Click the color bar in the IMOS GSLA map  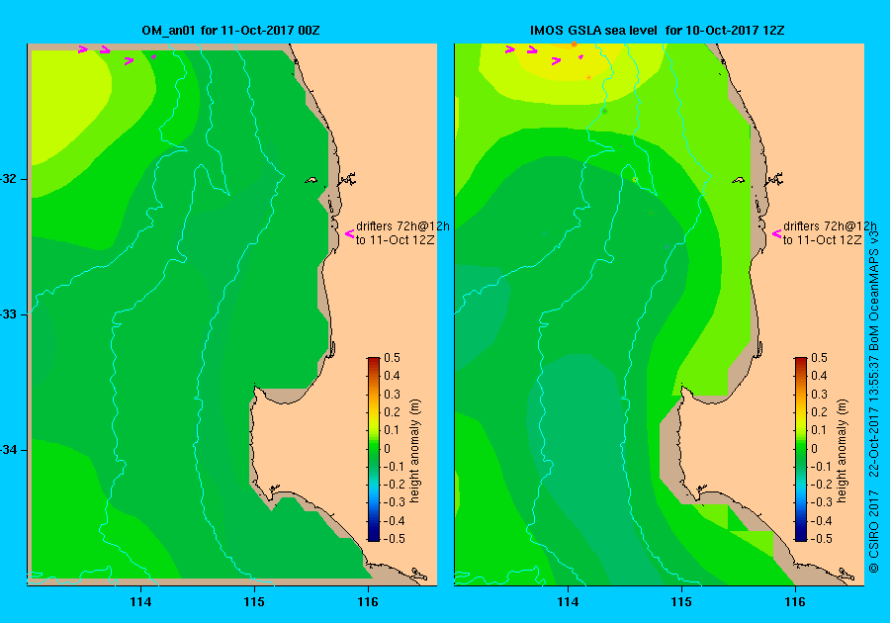800,449
